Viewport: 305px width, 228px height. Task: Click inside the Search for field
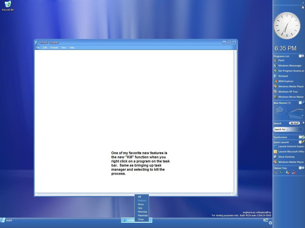tap(287, 129)
